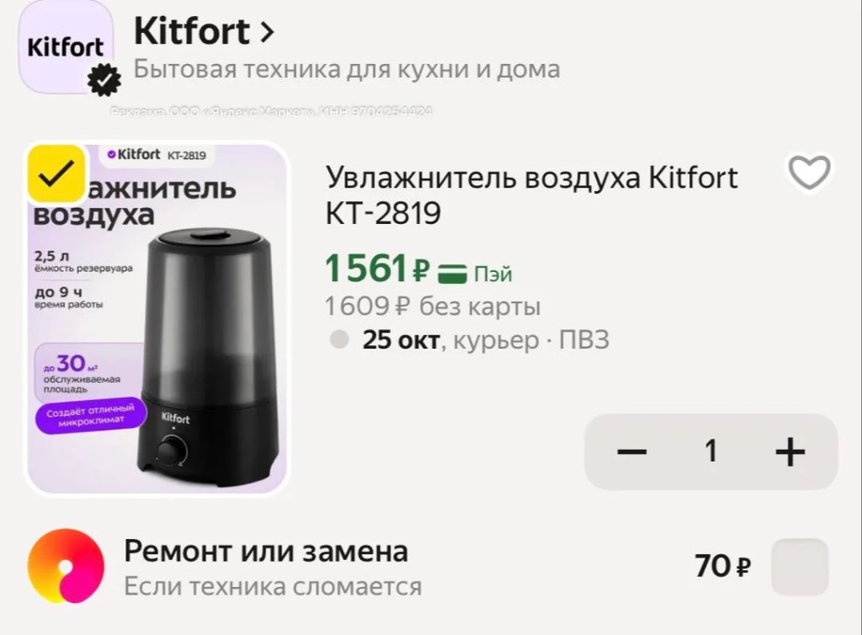Click the Yandex Pay card icon

tap(452, 273)
